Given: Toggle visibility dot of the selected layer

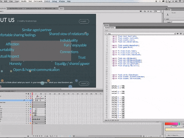Looking at the screenshot, I should tap(26, 100).
